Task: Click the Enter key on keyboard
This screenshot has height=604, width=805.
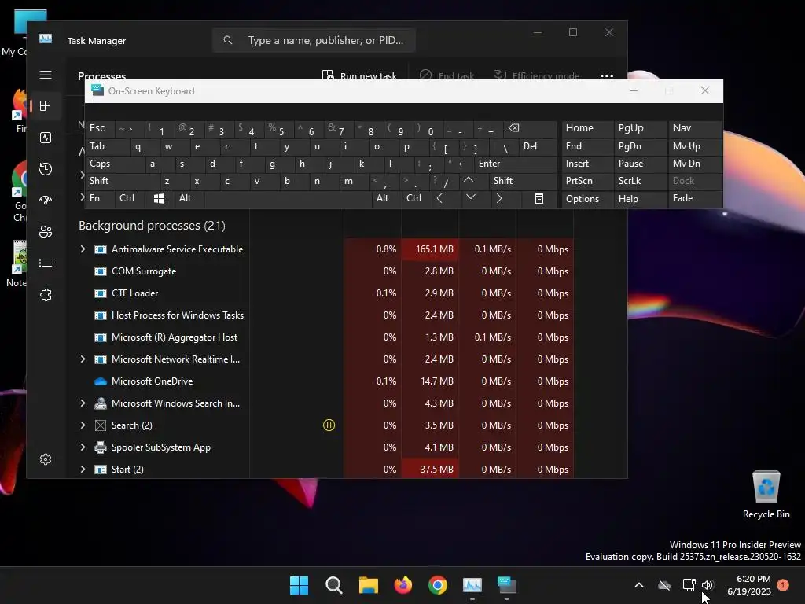Action: pos(515,164)
